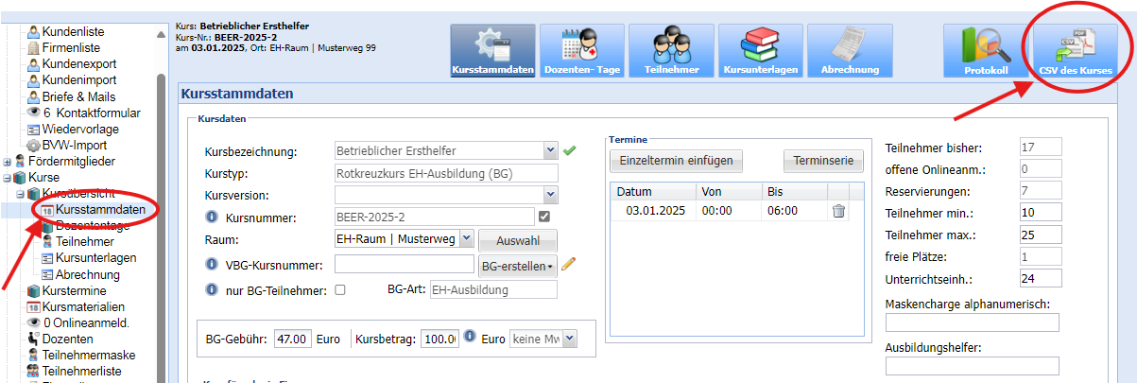Open the Kursunterlagen books icon

click(760, 51)
